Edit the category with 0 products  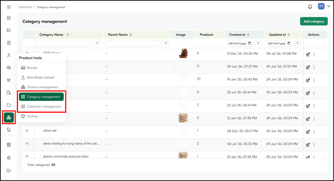[x=308, y=67]
